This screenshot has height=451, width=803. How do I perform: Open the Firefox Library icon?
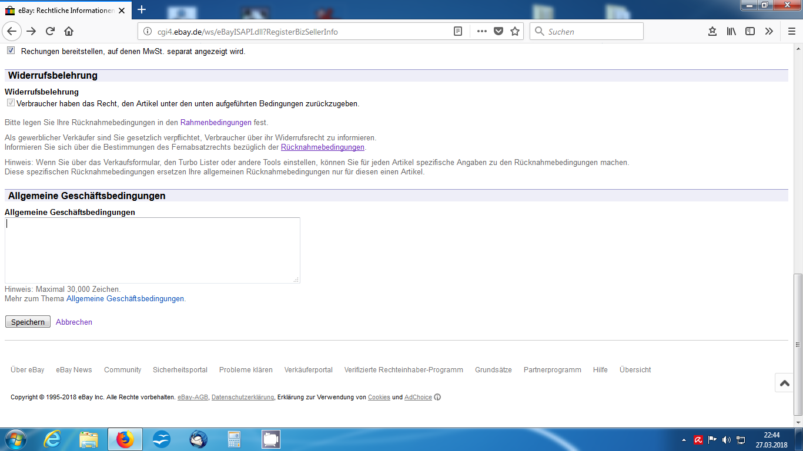pyautogui.click(x=731, y=32)
